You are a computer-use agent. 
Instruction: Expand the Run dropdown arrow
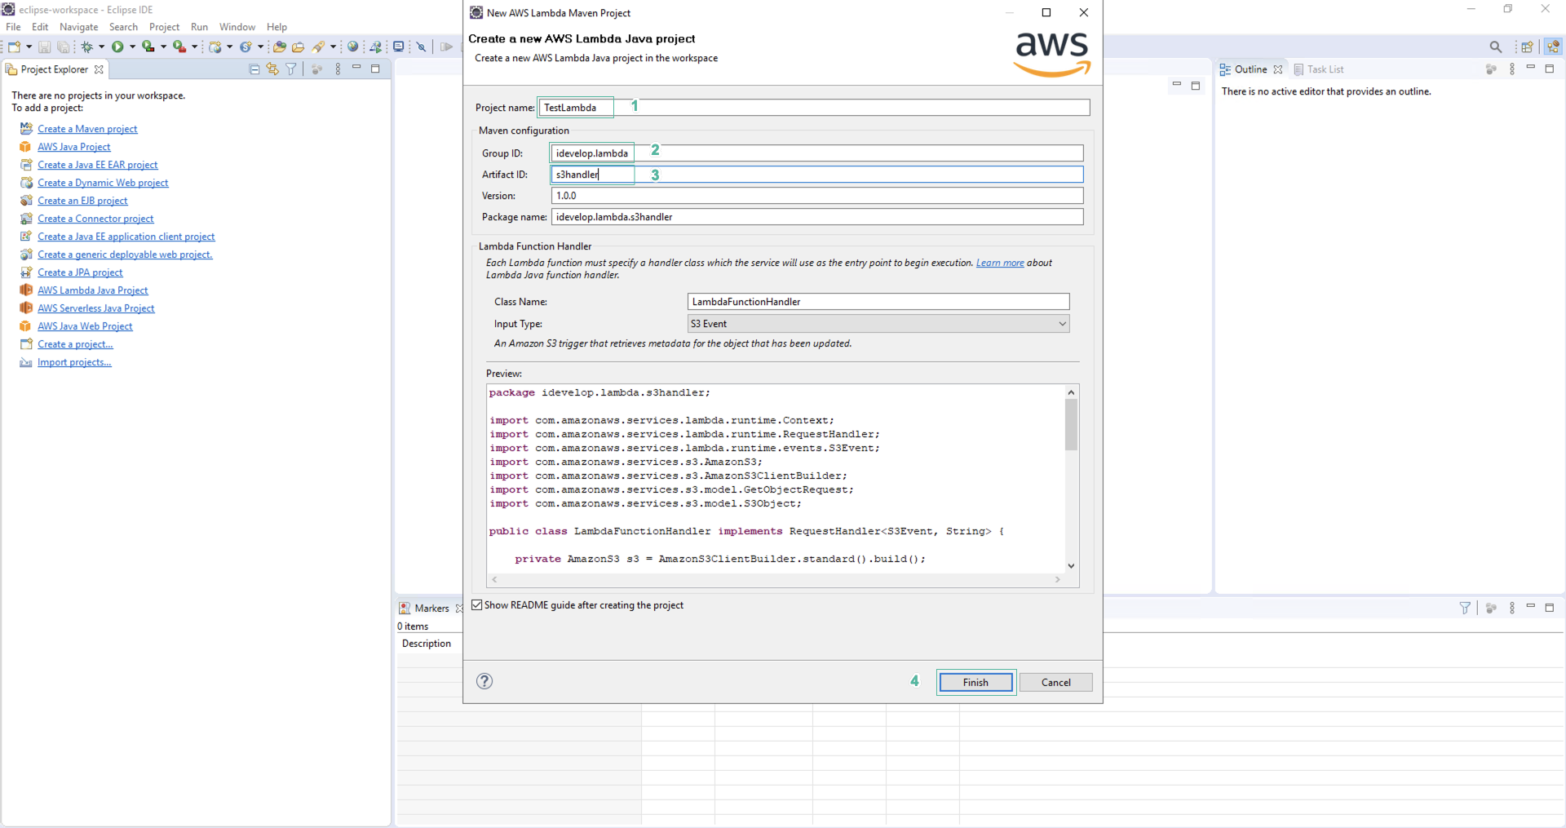tap(132, 47)
